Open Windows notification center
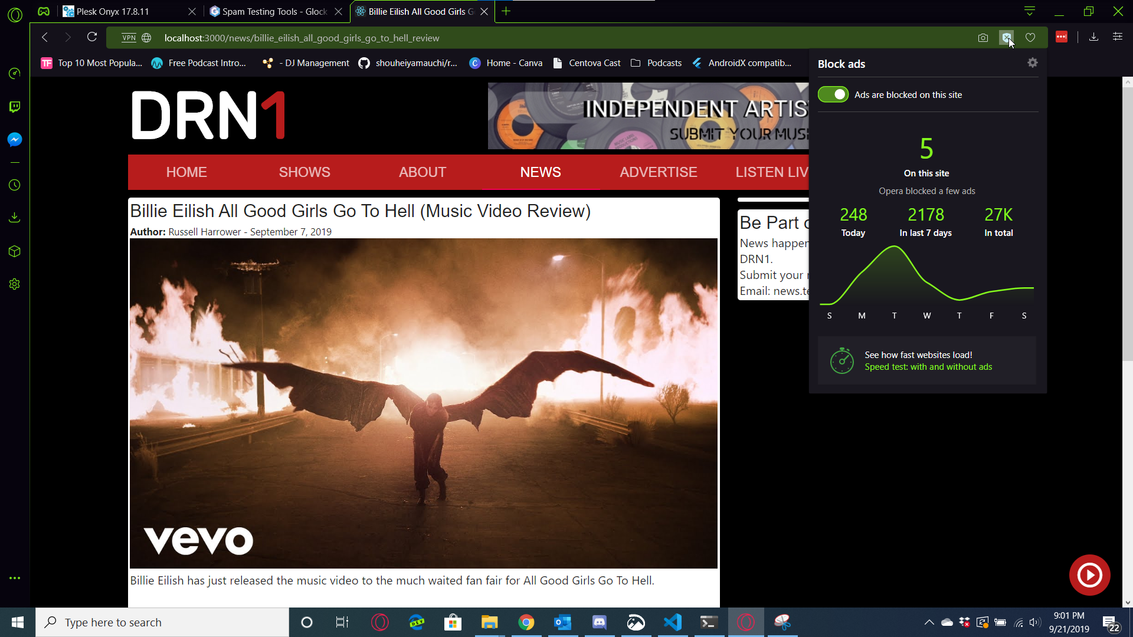Screen dimensions: 1133x637 click(x=1111, y=622)
